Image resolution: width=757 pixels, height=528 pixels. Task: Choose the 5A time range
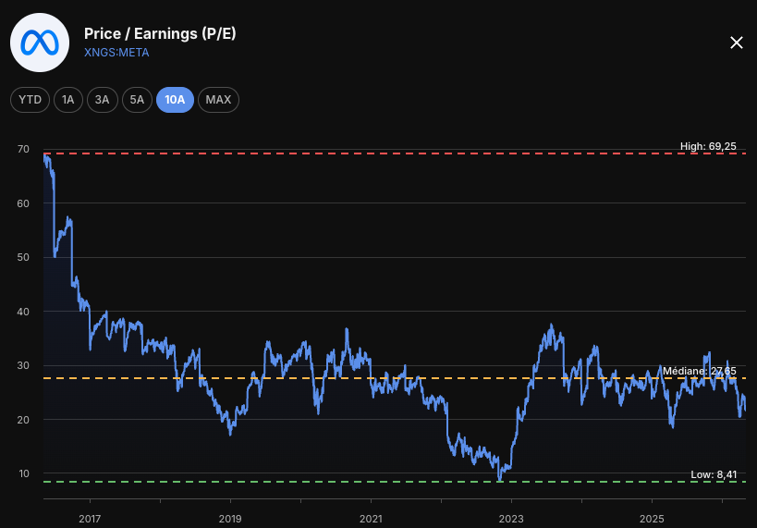coord(137,100)
